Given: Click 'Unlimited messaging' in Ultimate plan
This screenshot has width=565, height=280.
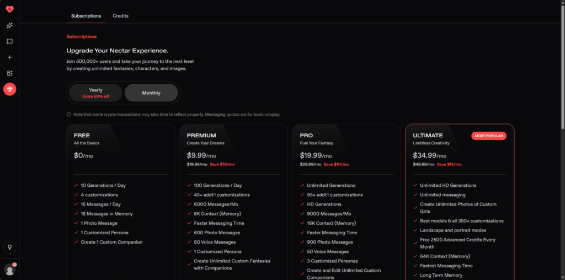Looking at the screenshot, I should [x=443, y=195].
